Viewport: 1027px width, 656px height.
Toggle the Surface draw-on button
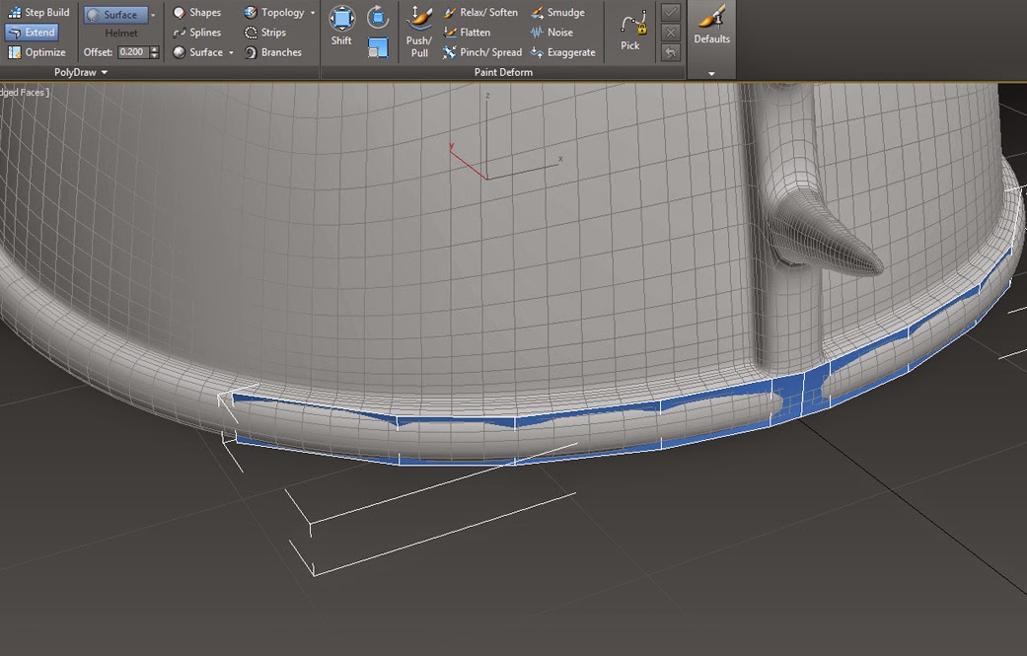[x=114, y=15]
